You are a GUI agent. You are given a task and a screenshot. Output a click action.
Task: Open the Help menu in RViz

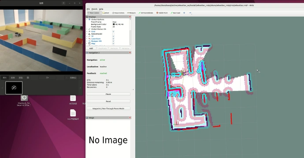[x=101, y=9]
